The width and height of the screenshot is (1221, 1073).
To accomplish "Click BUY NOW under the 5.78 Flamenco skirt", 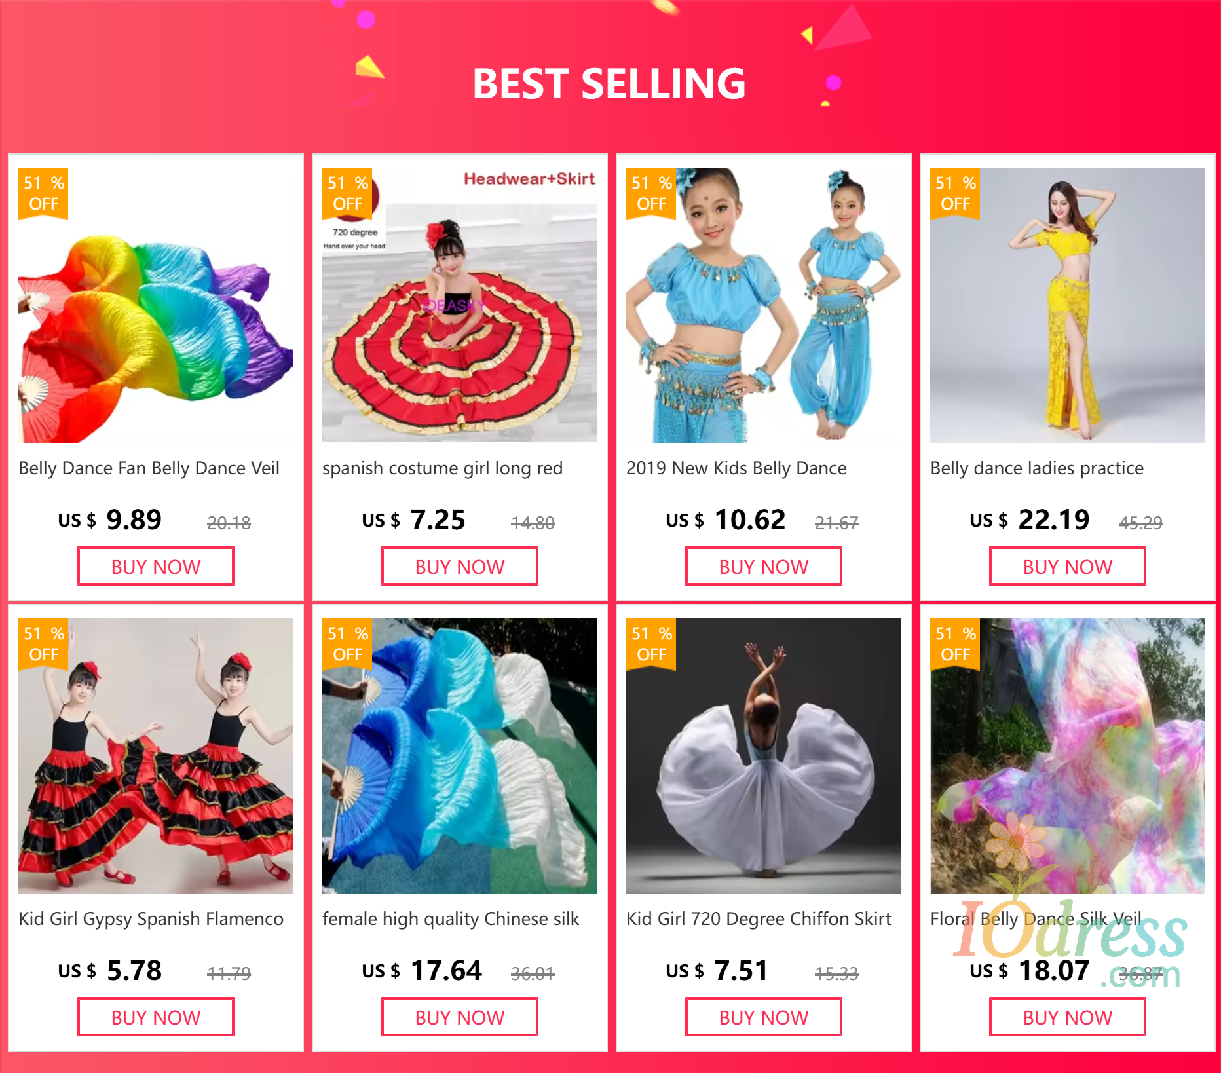I will click(156, 1017).
